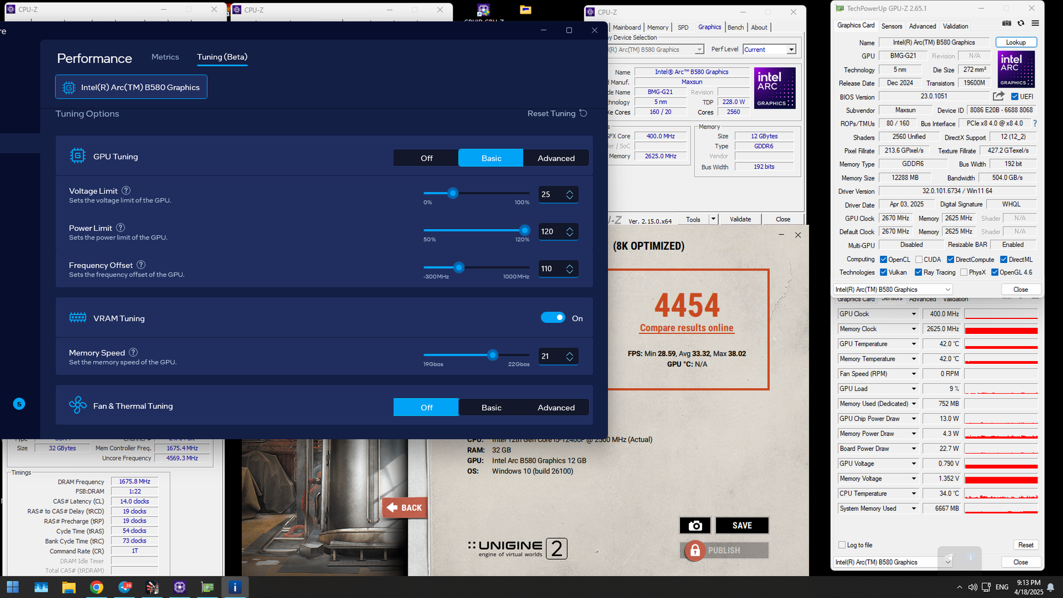The width and height of the screenshot is (1063, 598).
Task: Click the GPU-Z screenshot camera icon
Action: [1007, 23]
